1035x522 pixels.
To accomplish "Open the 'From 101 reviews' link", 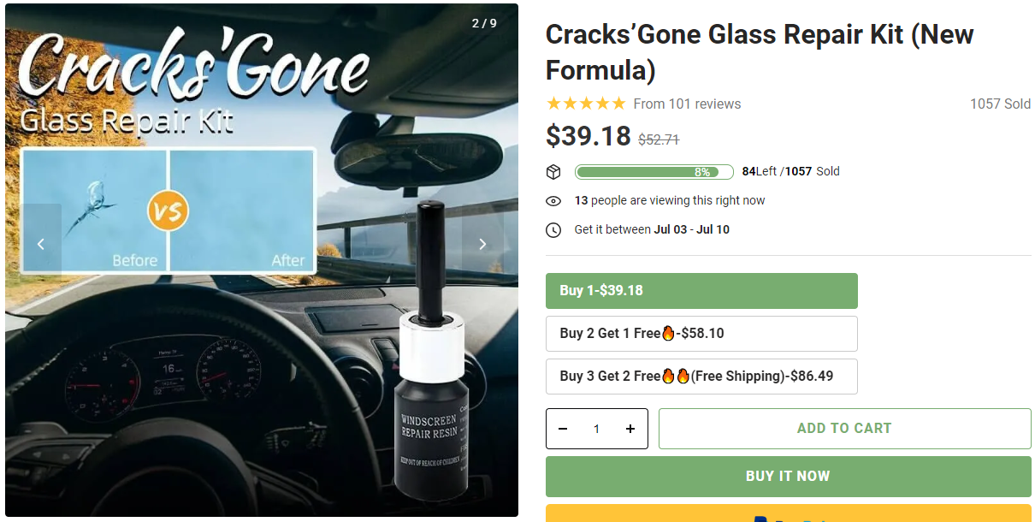I will [687, 104].
